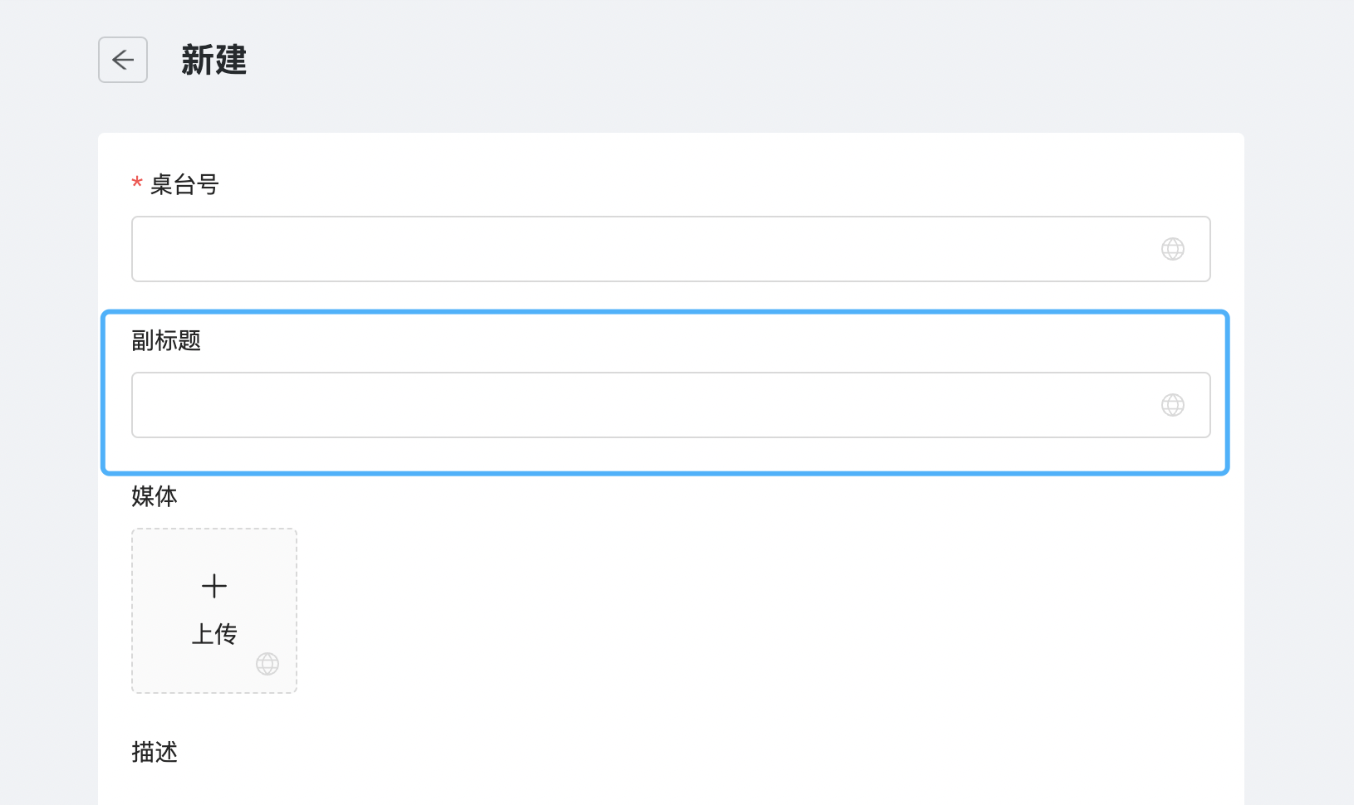
Task: Click globe icon inside upload box
Action: click(267, 664)
